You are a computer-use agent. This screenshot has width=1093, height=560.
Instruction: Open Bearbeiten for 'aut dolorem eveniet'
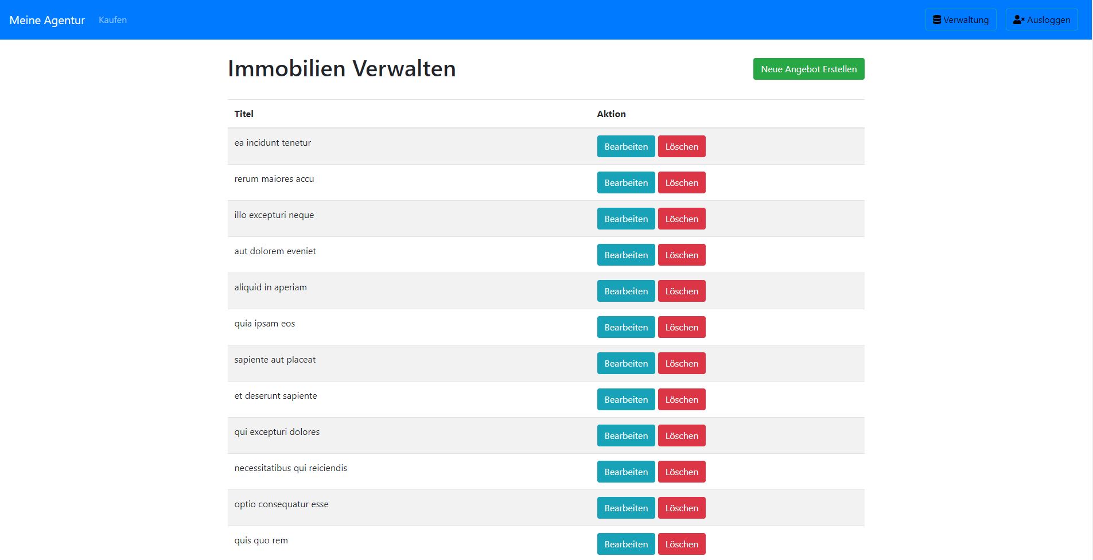626,255
